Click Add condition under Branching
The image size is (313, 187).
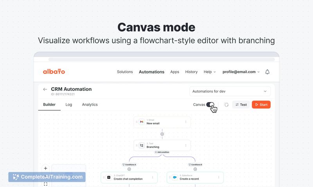point(162,152)
